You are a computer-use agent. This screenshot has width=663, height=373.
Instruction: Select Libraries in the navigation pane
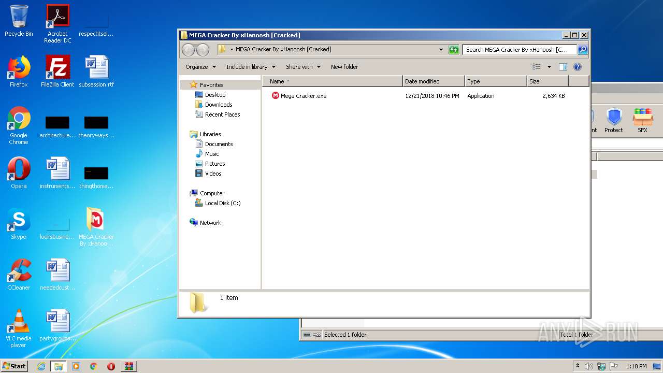click(x=210, y=134)
